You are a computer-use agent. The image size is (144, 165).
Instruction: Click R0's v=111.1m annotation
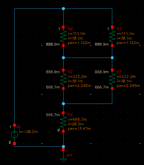tap(77, 34)
